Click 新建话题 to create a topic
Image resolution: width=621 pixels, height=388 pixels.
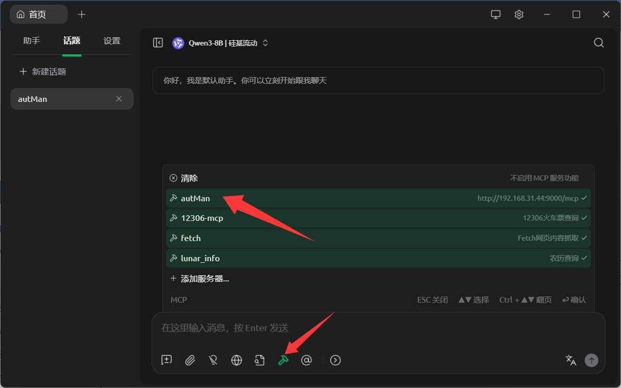43,72
